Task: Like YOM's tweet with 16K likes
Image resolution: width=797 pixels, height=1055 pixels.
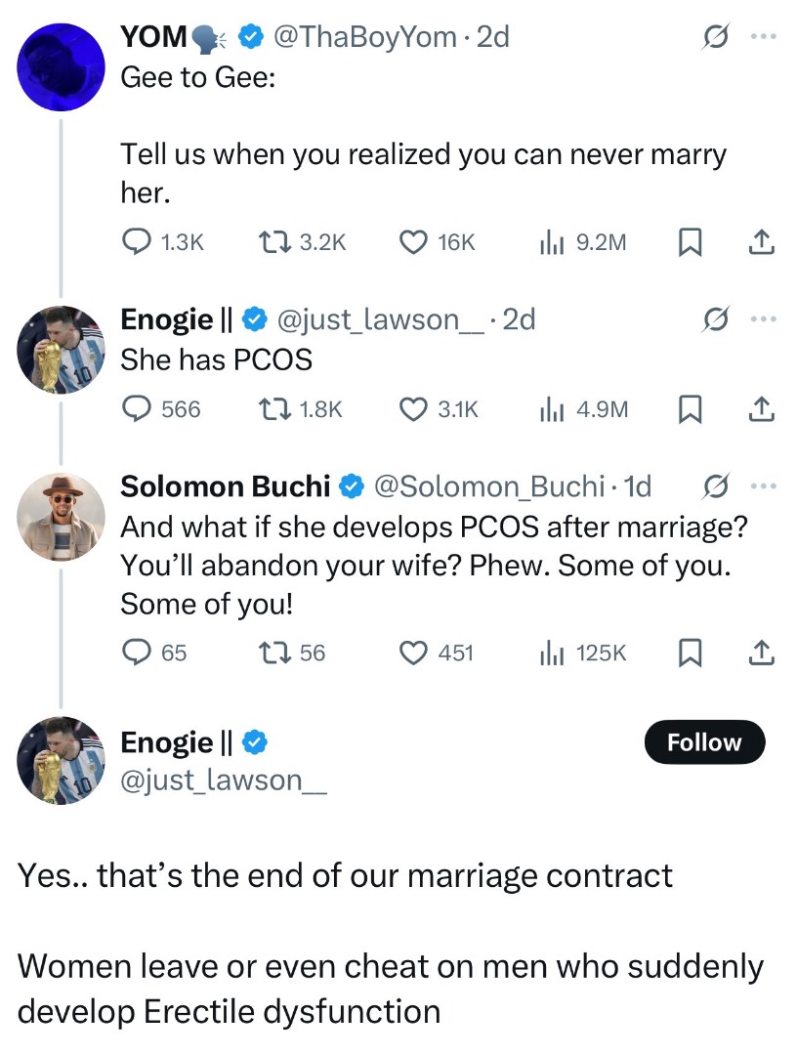Action: [414, 242]
